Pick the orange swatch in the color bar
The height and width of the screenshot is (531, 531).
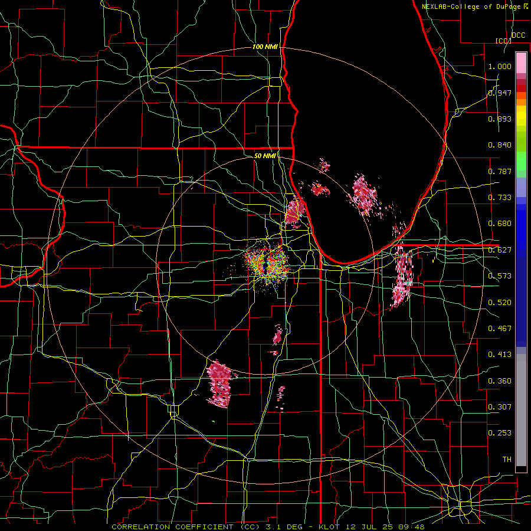pyautogui.click(x=521, y=102)
